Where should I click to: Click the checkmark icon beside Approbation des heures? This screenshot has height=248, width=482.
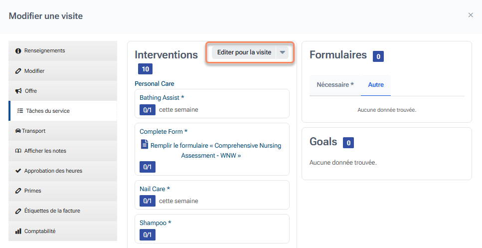(18, 171)
